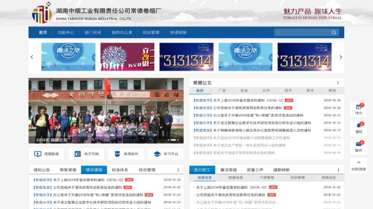Open the 待办 to-do sidebar icon
This screenshot has width=373, height=209.
(358, 109)
